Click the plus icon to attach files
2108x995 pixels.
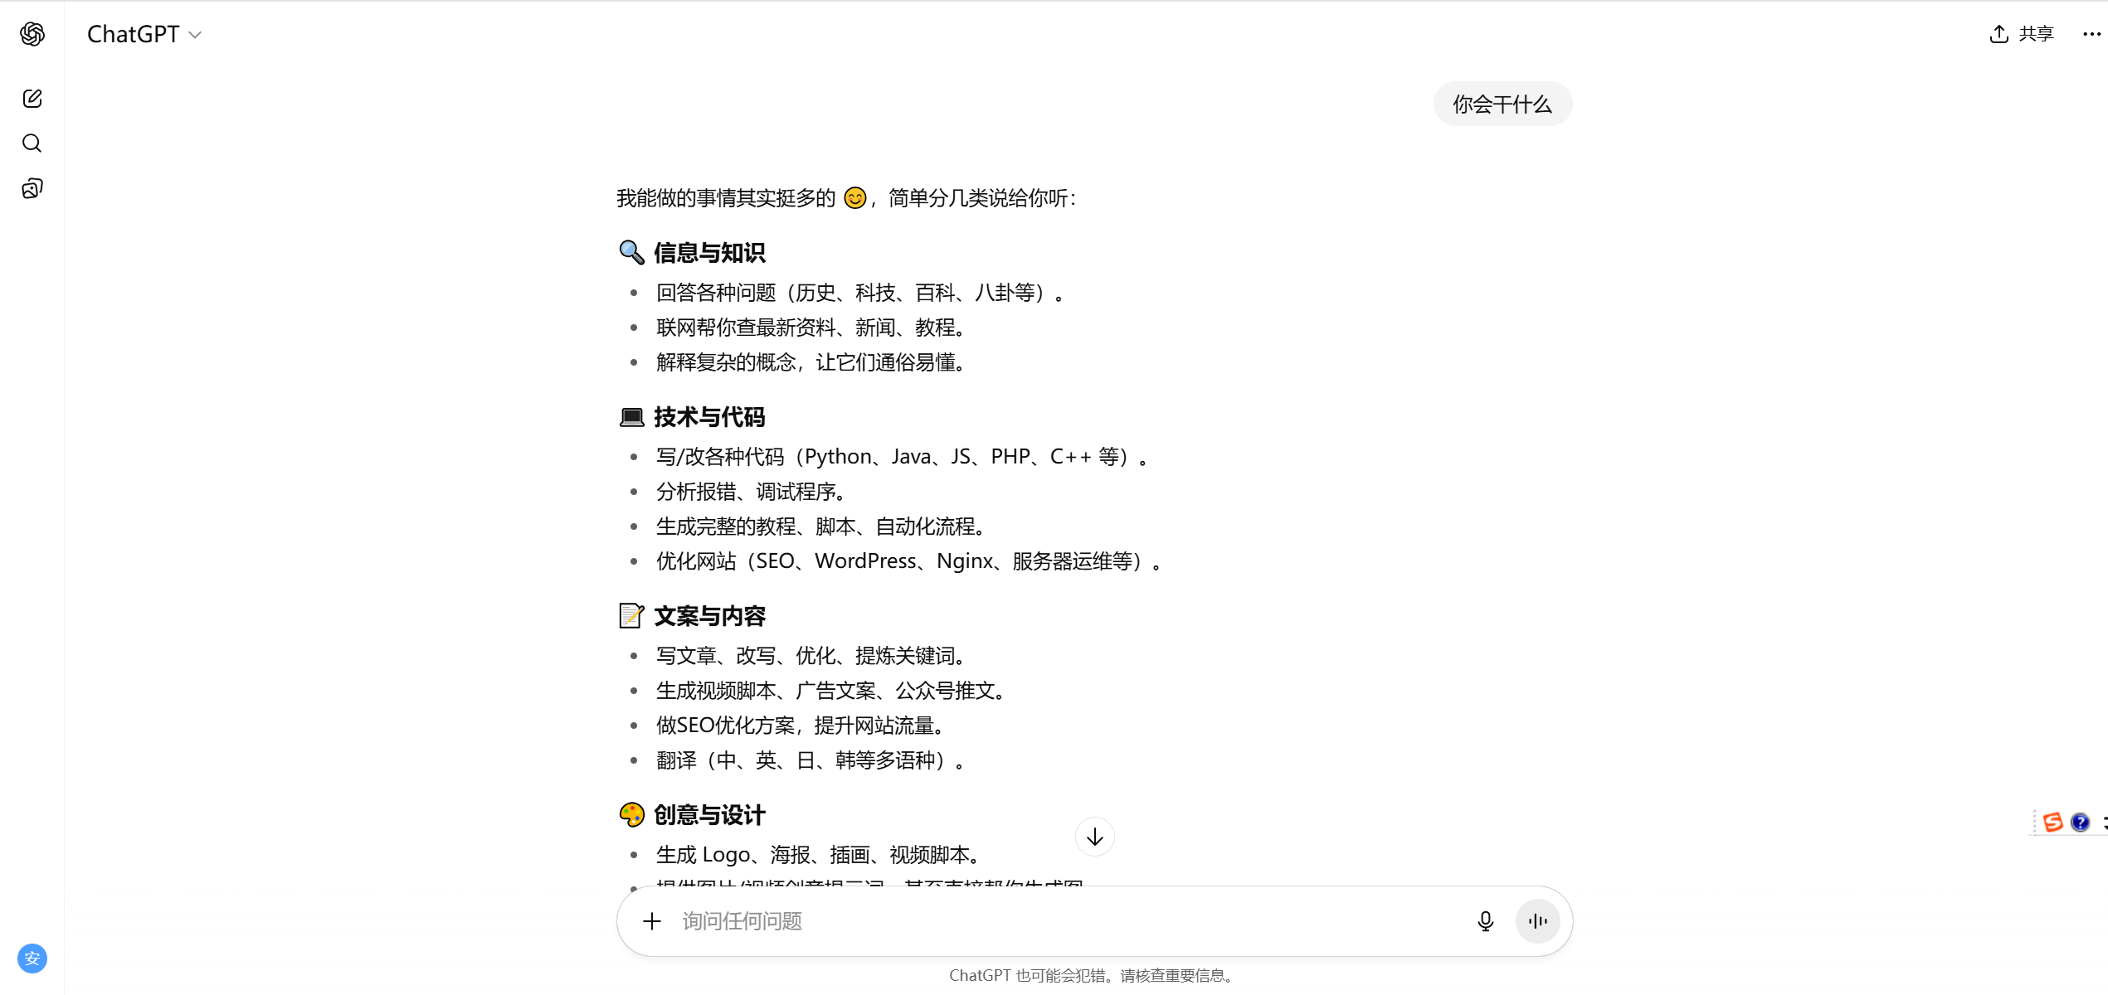652,921
